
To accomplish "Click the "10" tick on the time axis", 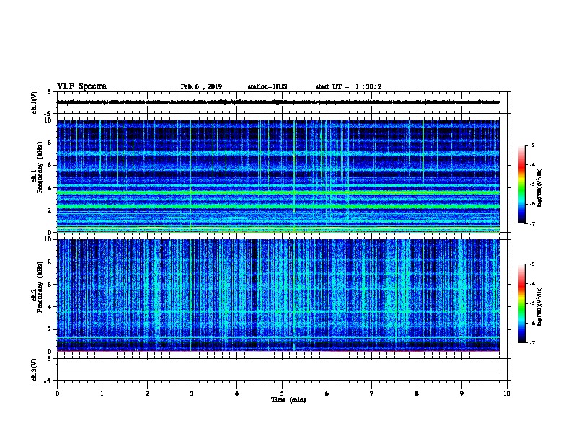I will [x=507, y=393].
